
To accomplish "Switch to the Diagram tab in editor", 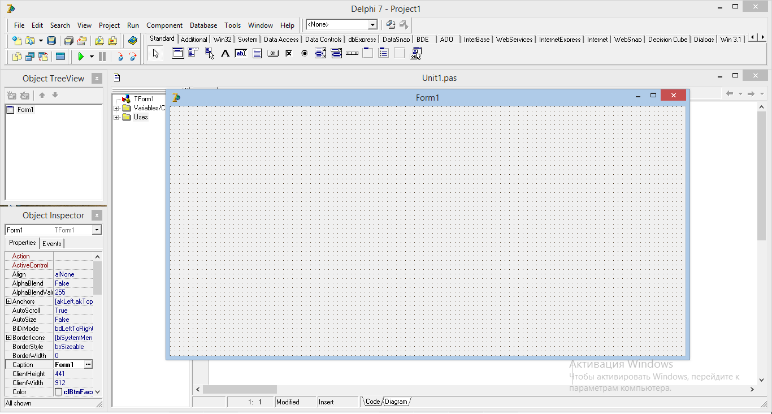I will click(x=396, y=402).
